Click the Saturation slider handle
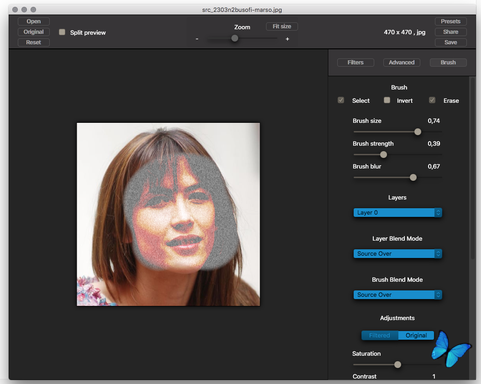 pos(397,365)
